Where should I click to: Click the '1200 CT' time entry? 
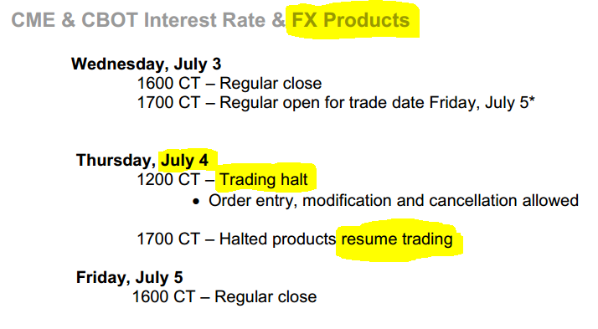(168, 179)
